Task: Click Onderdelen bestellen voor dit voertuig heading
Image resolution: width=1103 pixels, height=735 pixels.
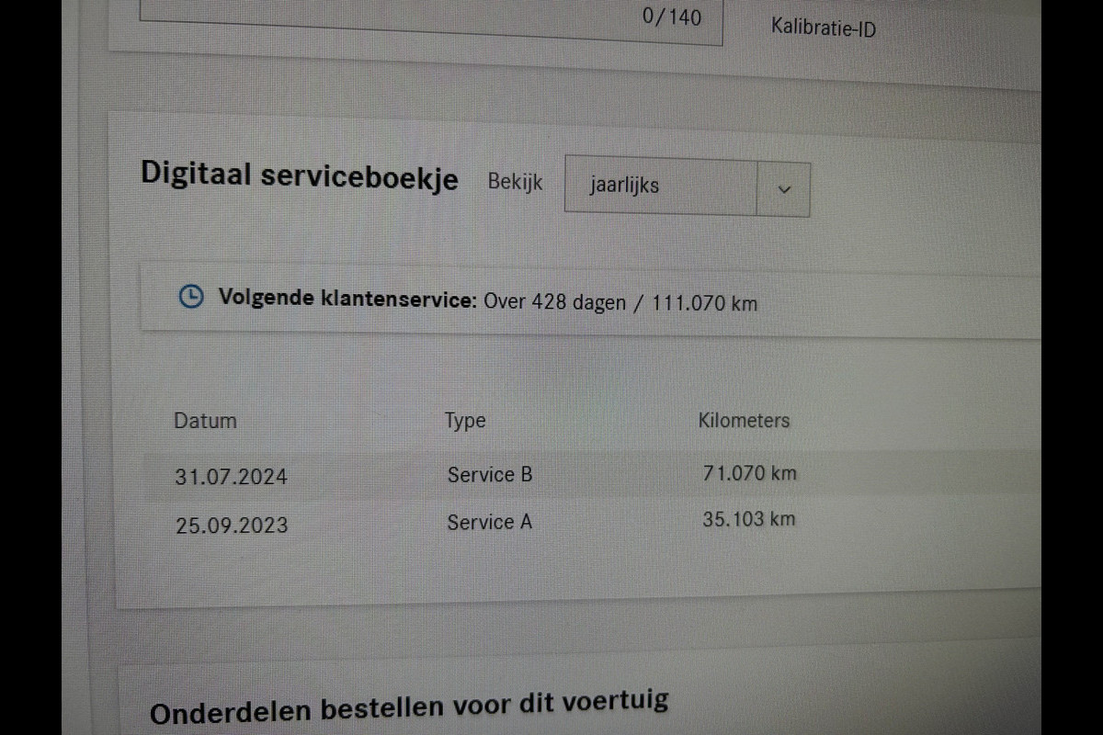Action: (x=409, y=707)
